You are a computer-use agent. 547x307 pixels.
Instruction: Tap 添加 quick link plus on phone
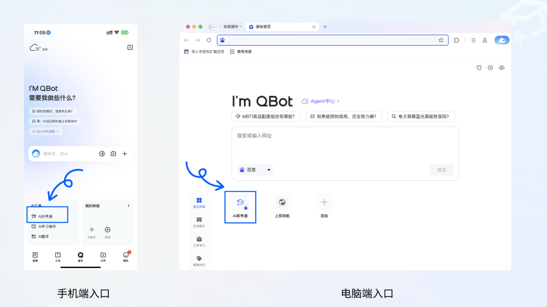tap(107, 233)
